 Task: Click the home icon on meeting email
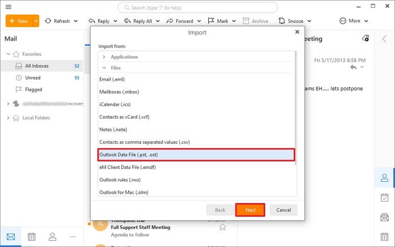[x=223, y=227]
